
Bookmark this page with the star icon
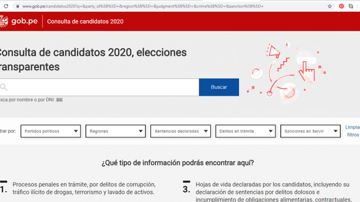(x=330, y=6)
